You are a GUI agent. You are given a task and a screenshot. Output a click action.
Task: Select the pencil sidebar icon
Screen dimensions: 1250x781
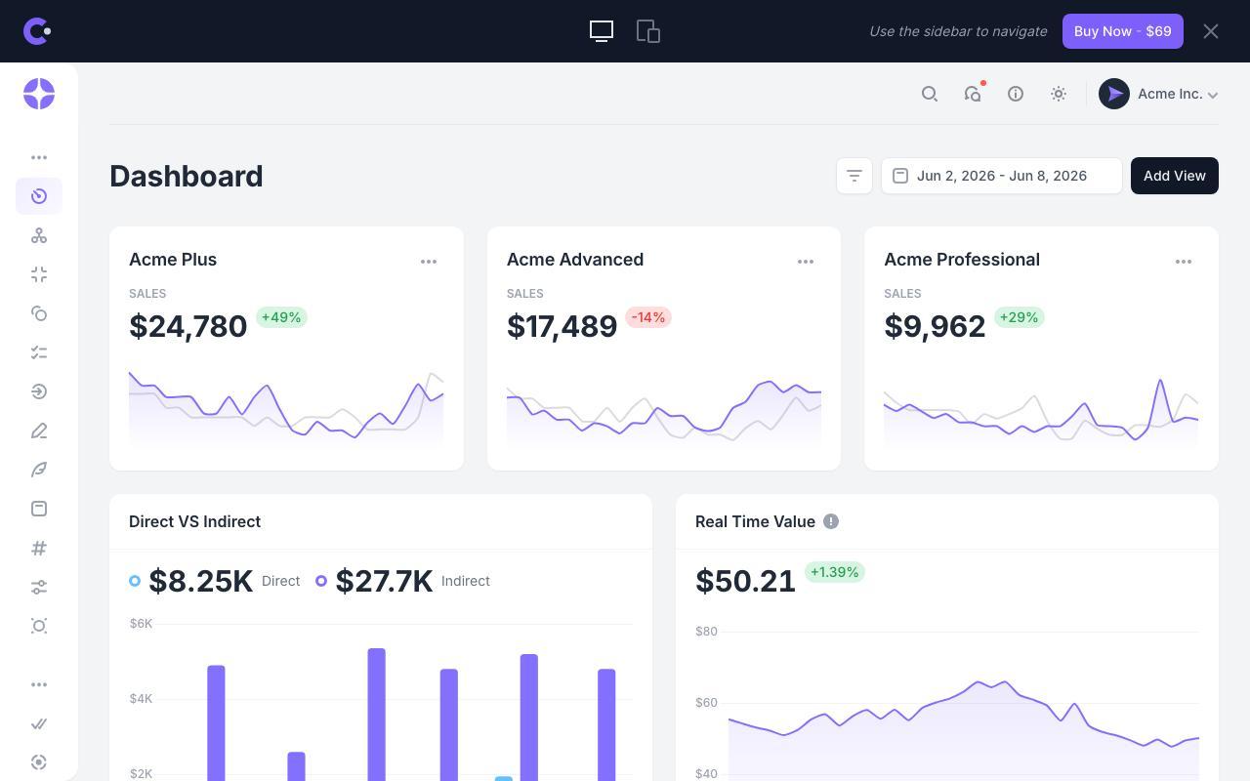[39, 431]
